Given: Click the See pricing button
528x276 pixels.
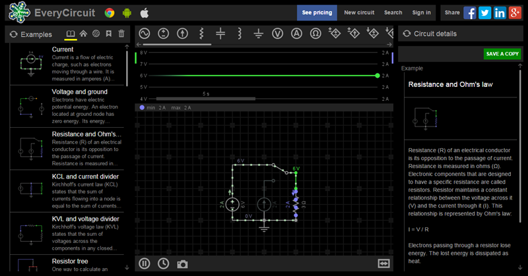Looking at the screenshot, I should [x=317, y=13].
